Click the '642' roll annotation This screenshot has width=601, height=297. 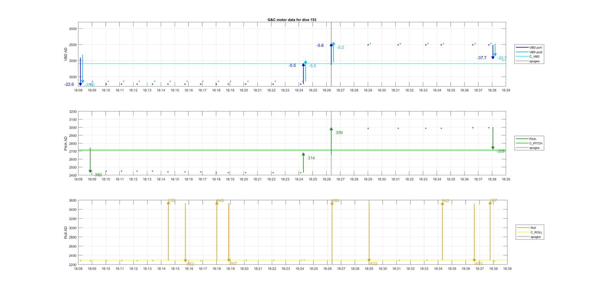pyautogui.click(x=446, y=201)
